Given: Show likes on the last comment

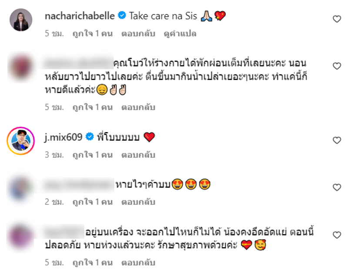Looking at the screenshot, I should click(93, 262).
